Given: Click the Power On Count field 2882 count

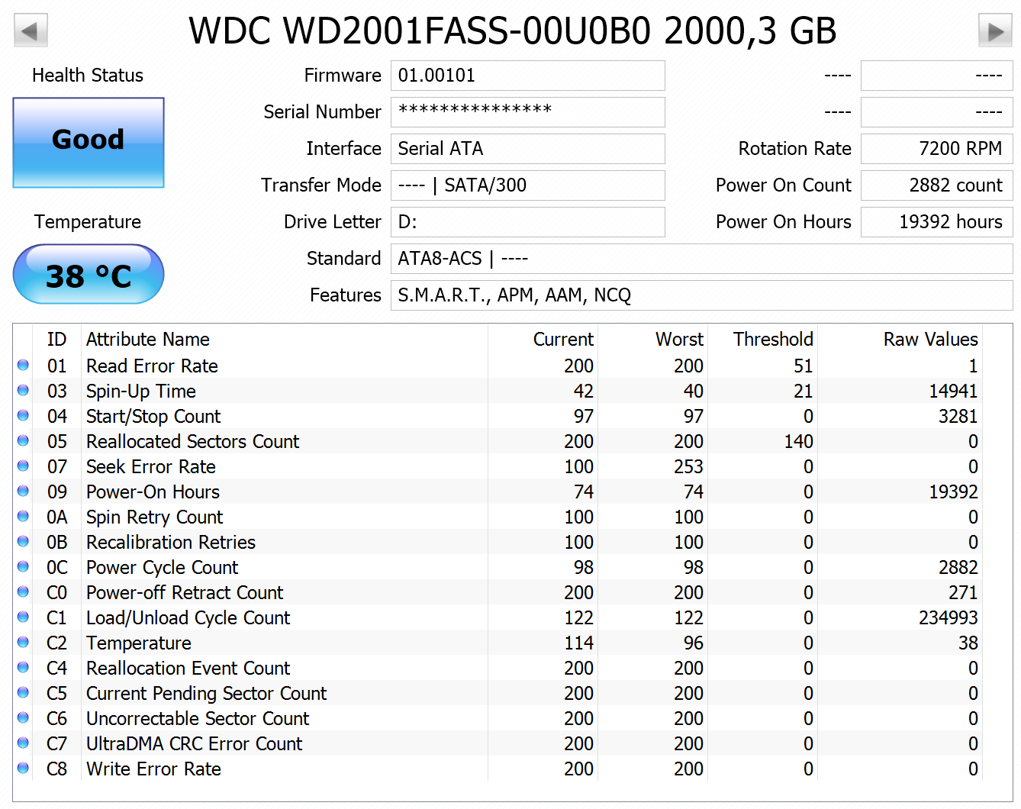Looking at the screenshot, I should [x=937, y=185].
